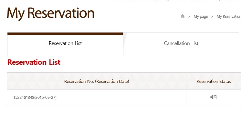The width and height of the screenshot is (250, 131).
Task: Click the red Reservation List heading
Action: (x=34, y=62)
